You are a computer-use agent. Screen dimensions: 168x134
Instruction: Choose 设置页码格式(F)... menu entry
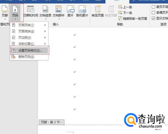tap(29, 50)
